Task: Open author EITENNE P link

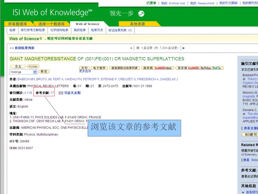Action: tap(109, 79)
